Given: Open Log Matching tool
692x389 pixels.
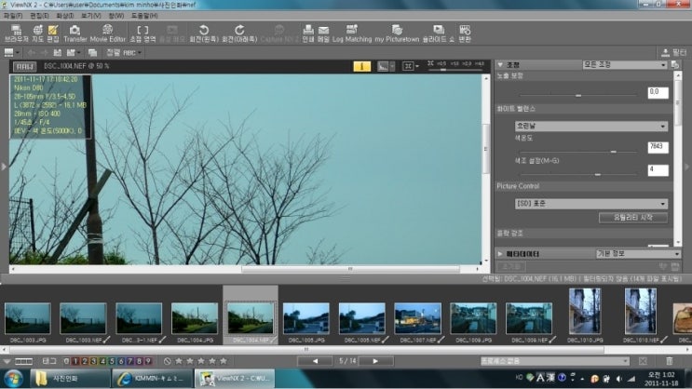Looking at the screenshot, I should (350, 33).
